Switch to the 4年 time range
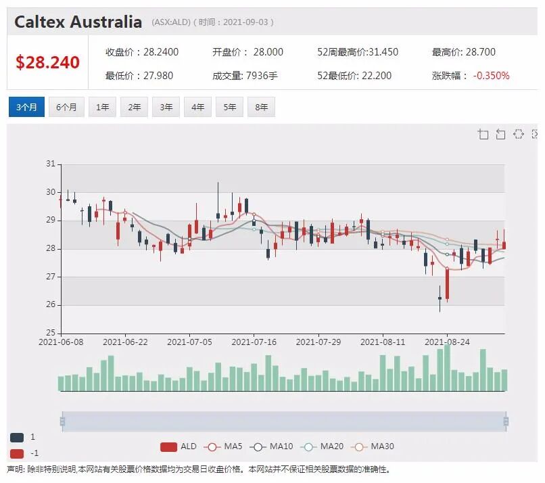 click(197, 107)
